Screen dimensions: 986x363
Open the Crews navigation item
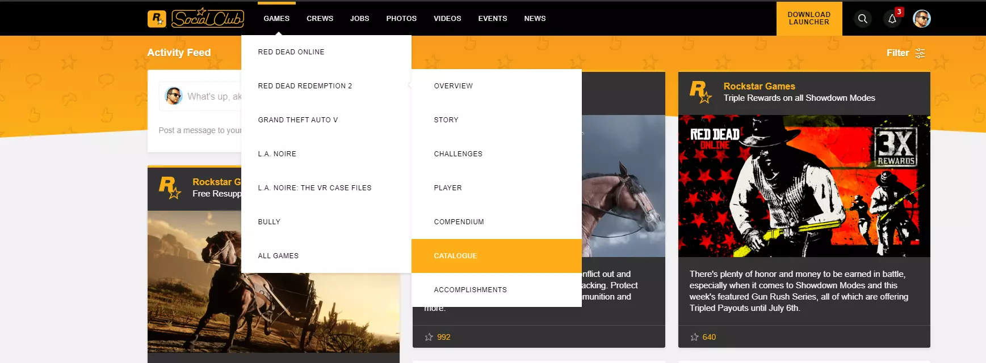pyautogui.click(x=320, y=18)
